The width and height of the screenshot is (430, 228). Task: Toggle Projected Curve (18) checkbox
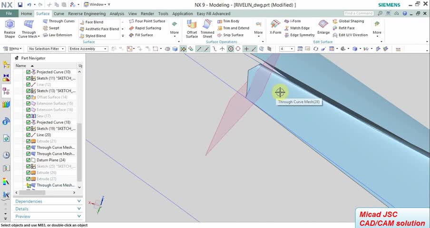(28, 123)
